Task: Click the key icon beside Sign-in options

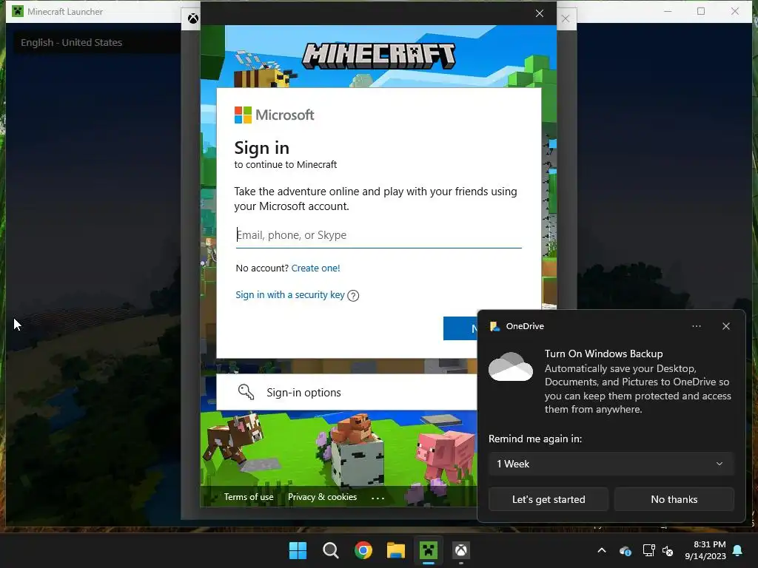Action: pos(246,392)
